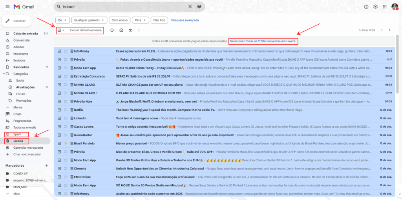Go to previous page of results arrow
Viewport: 402px width, 200px height.
pyautogui.click(x=382, y=30)
